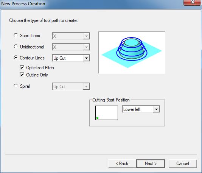
Task: Click the Cutting Start Position group label
Action: point(111,100)
